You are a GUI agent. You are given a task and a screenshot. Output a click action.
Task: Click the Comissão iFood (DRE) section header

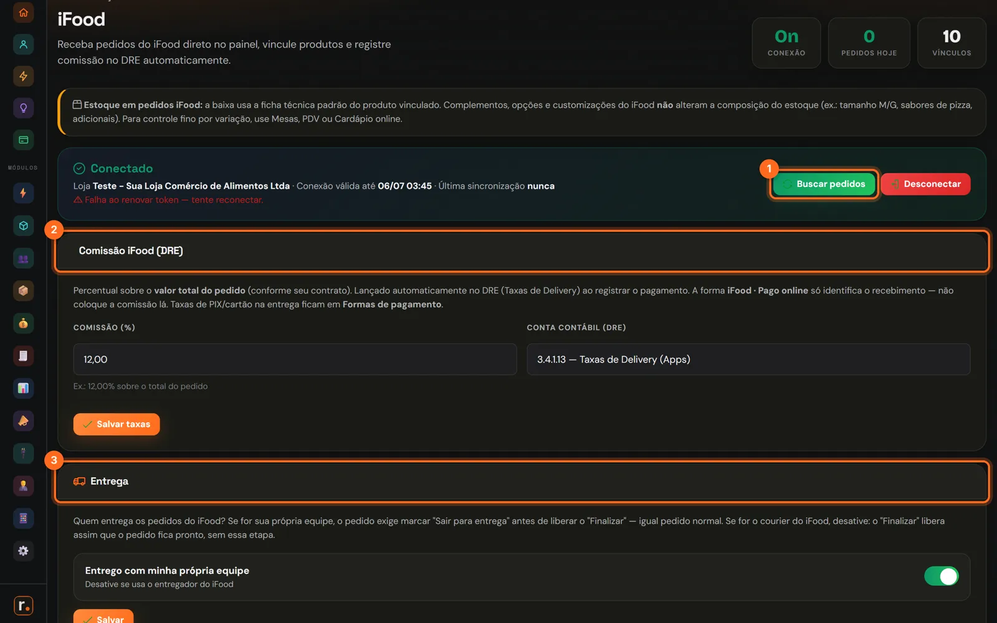(522, 251)
